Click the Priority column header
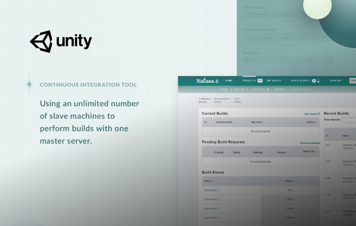 (219, 153)
